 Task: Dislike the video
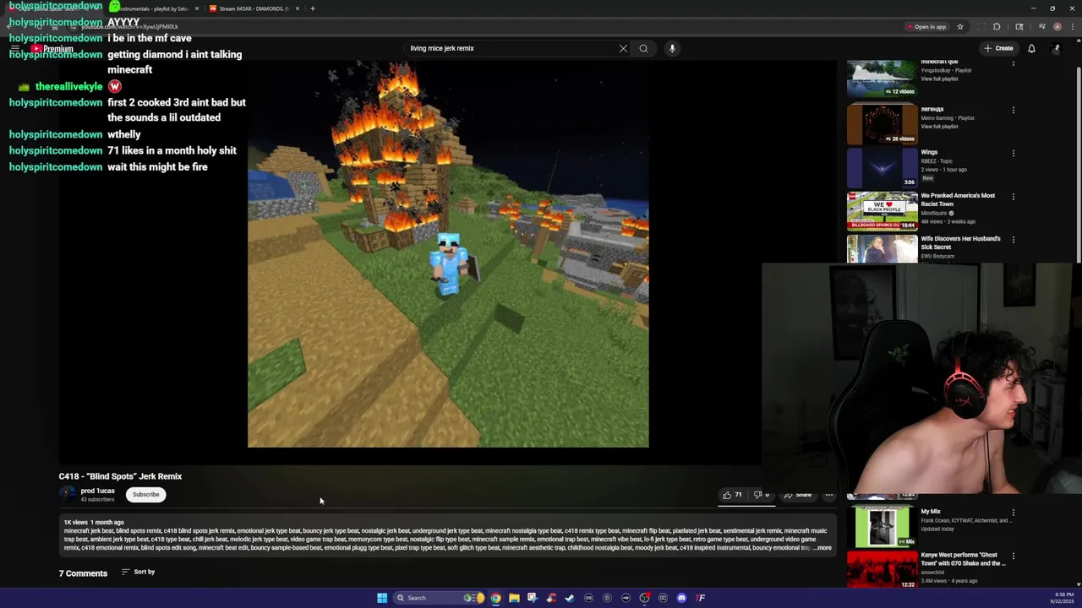click(x=761, y=495)
